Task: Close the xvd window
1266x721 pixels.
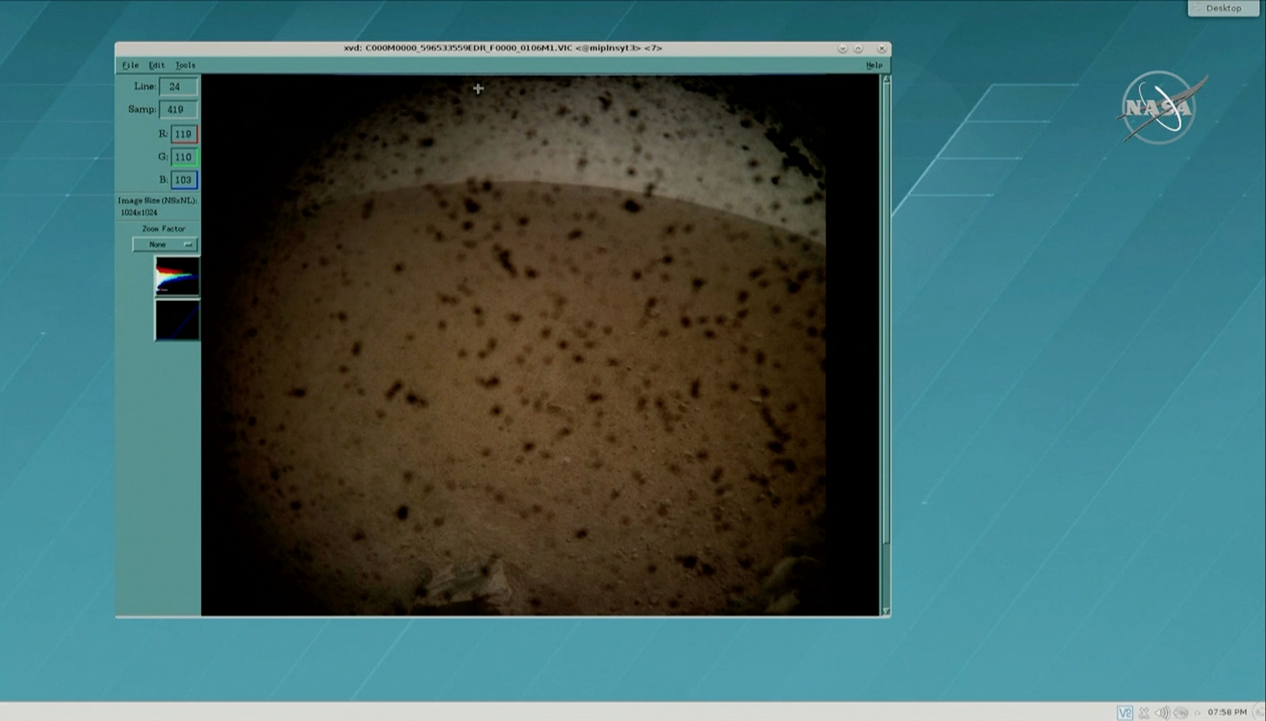Action: coord(881,48)
